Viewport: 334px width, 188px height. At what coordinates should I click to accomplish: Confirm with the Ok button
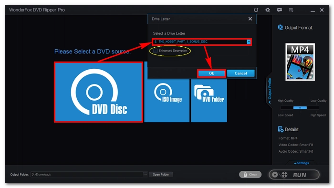211,73
